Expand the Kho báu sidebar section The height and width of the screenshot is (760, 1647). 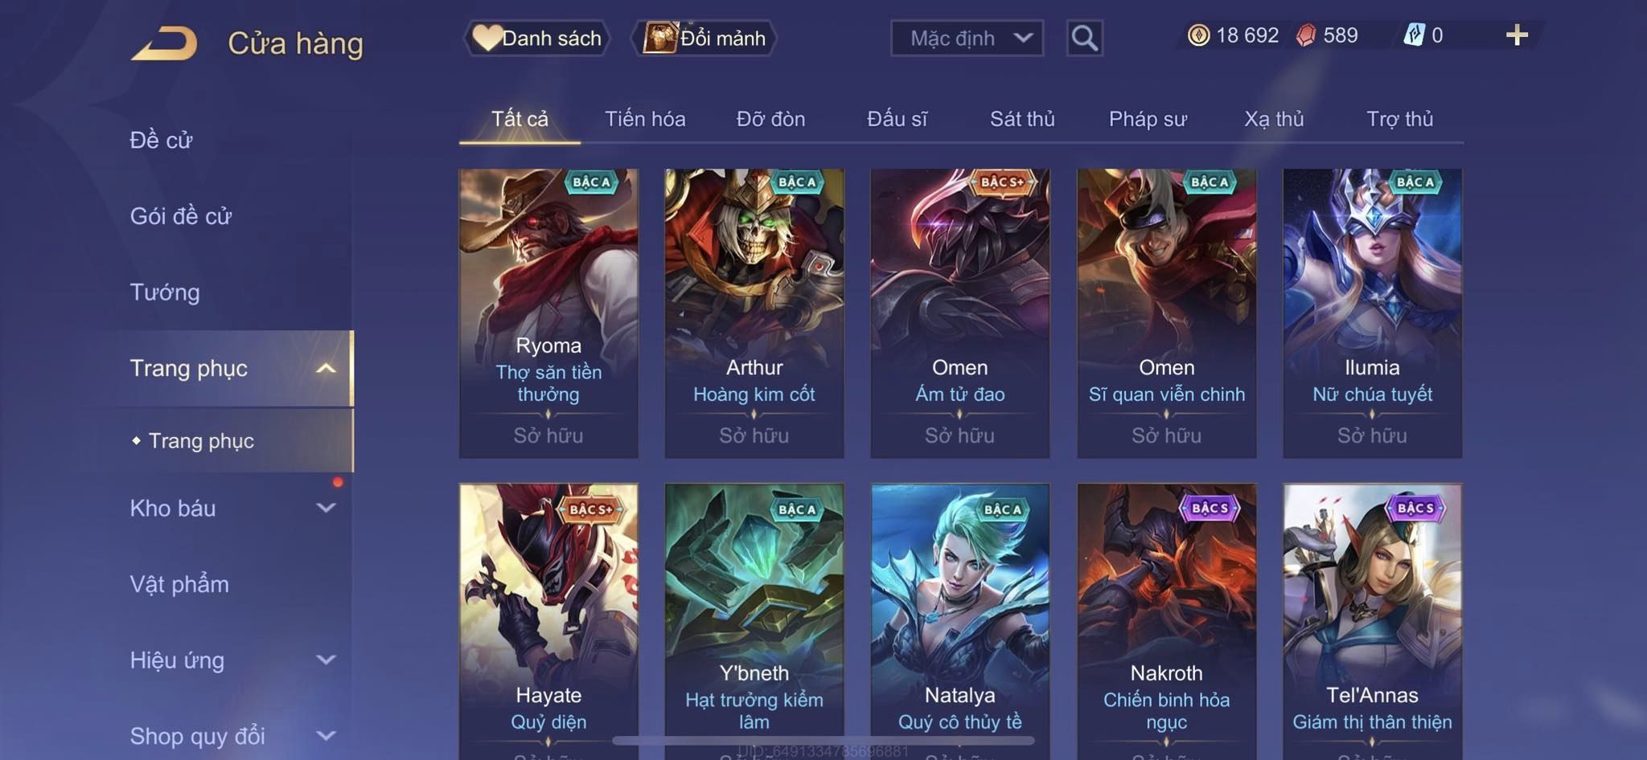pyautogui.click(x=326, y=508)
